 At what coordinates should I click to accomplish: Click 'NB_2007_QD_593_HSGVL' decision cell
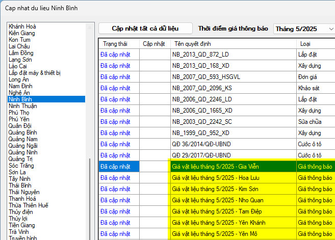pos(234,77)
